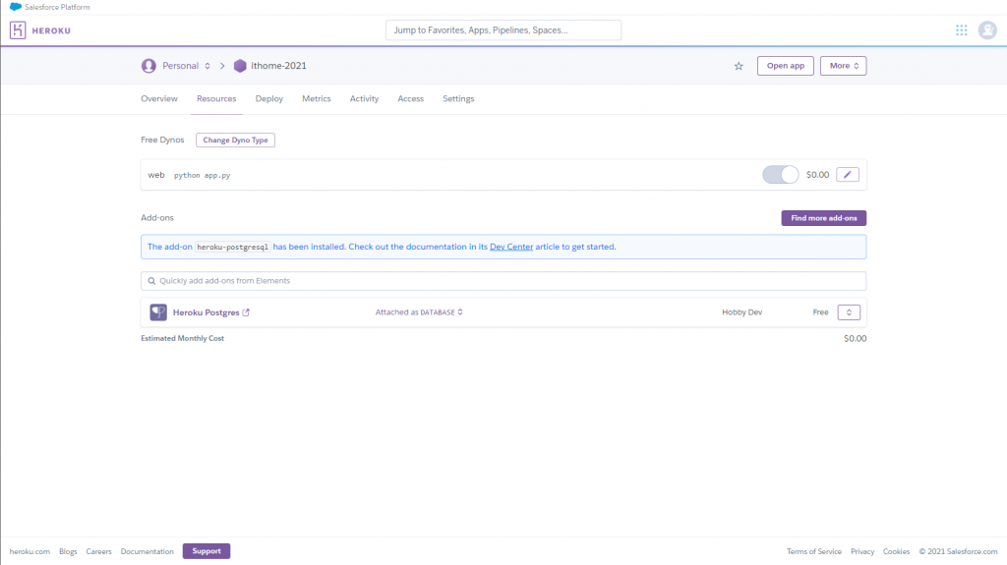Open the apps grid launcher icon
The height and width of the screenshot is (565, 1007).
click(x=962, y=30)
